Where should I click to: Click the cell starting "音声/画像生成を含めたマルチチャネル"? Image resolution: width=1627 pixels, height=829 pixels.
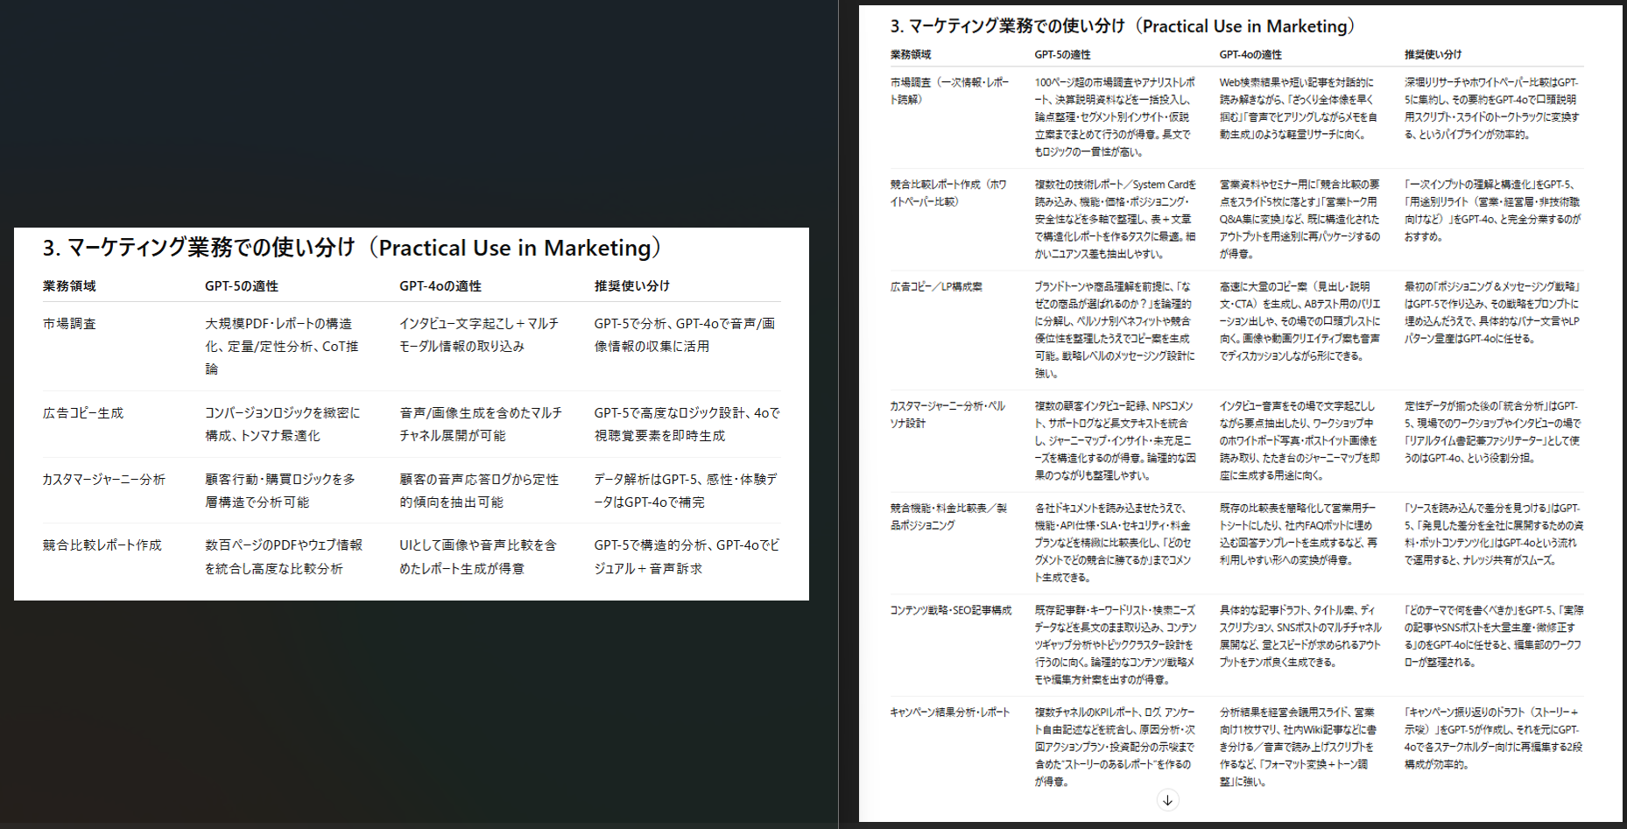point(481,425)
